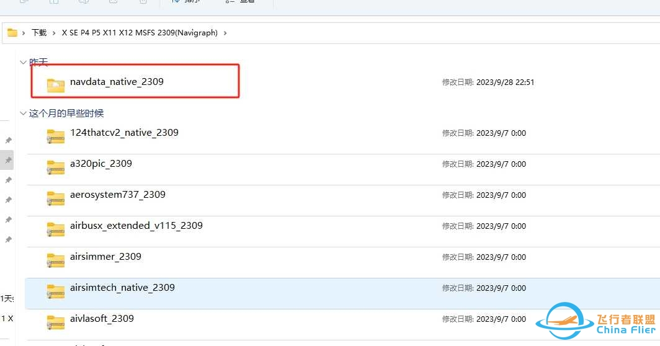Select the aerosystem737_2309 zip folder icon
Image resolution: width=660 pixels, height=346 pixels.
[56, 198]
